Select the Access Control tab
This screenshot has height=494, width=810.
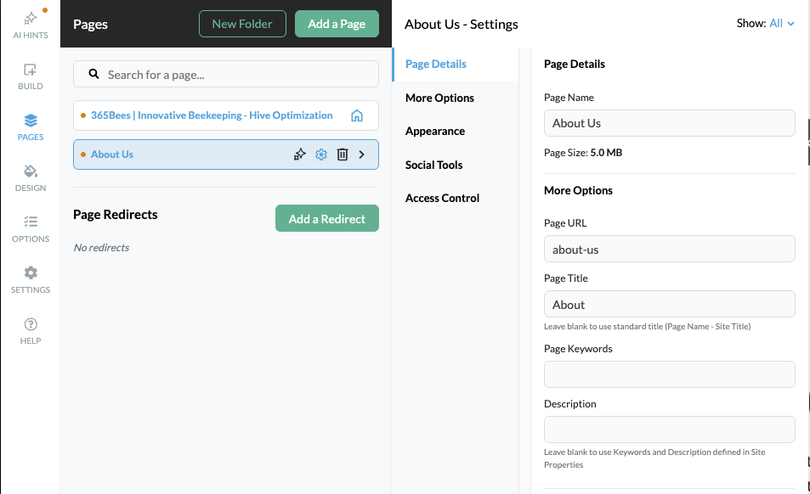pos(442,198)
